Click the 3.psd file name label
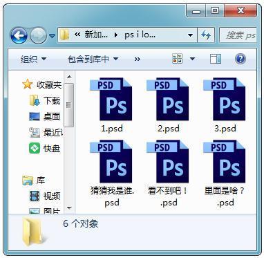The width and height of the screenshot is (264, 258). pos(225,129)
